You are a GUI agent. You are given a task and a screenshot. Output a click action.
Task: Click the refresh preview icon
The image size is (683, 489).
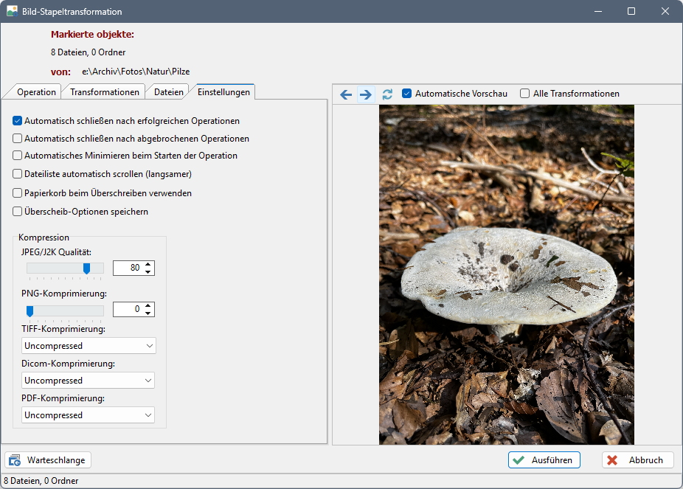point(387,94)
